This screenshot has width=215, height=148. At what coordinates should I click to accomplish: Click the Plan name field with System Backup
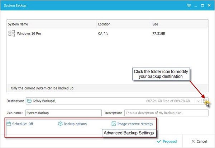tap(63, 113)
